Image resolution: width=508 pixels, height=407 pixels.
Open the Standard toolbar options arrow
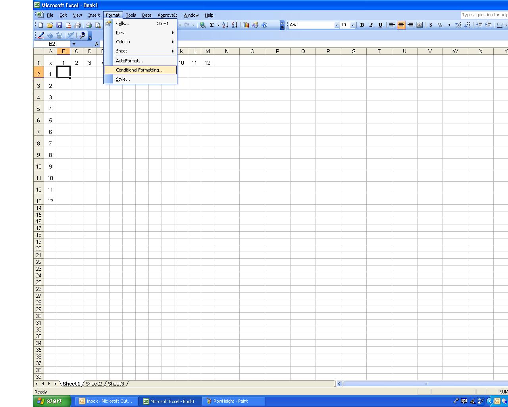click(282, 25)
